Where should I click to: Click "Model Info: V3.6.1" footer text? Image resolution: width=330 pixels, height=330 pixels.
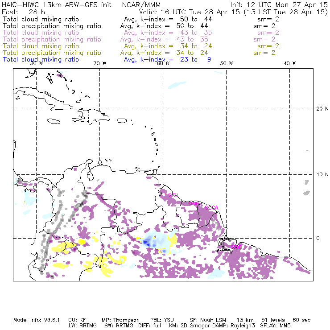(x=37, y=320)
